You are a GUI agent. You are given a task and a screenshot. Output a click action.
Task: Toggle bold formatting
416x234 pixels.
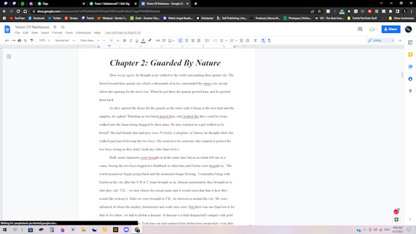click(x=124, y=40)
